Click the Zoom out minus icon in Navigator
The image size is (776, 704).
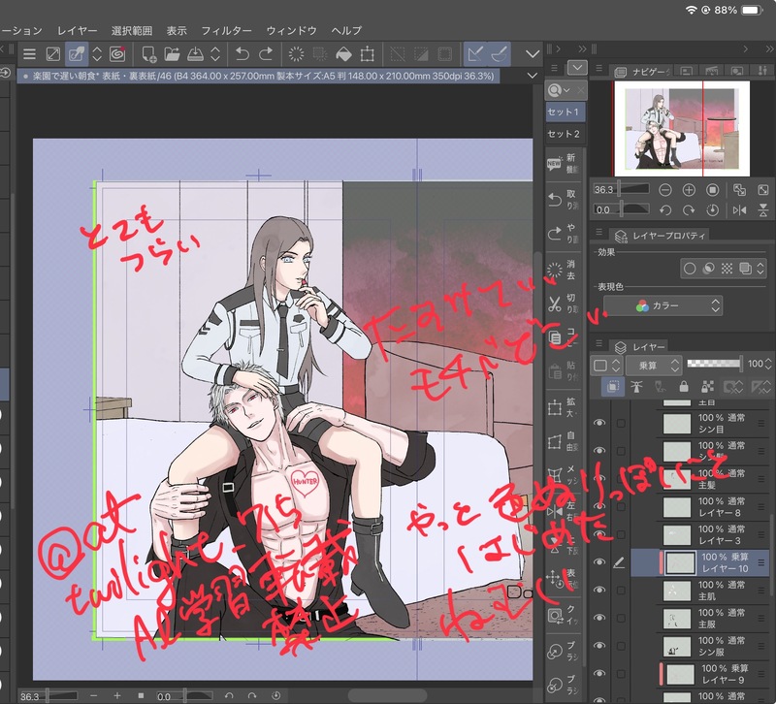[665, 189]
